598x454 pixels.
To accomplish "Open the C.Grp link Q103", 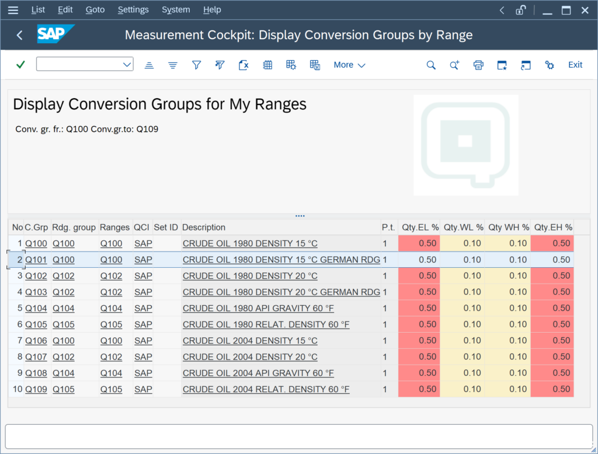I will [36, 292].
